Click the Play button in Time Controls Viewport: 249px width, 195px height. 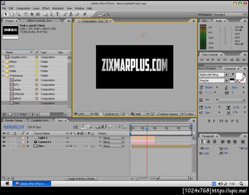213,59
